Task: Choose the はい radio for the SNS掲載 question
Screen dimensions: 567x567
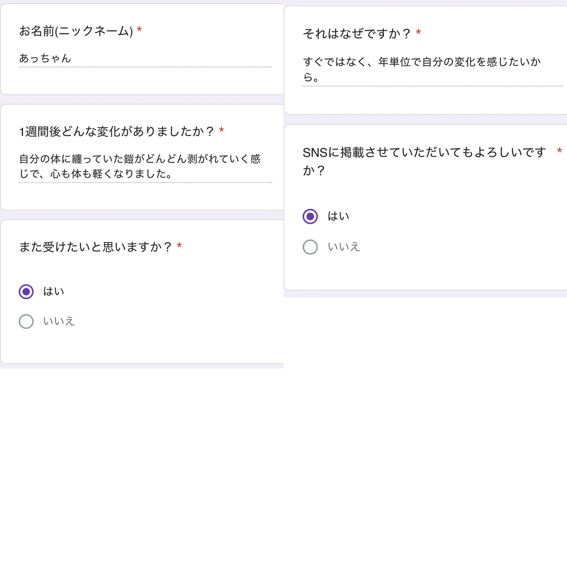Action: click(x=310, y=216)
